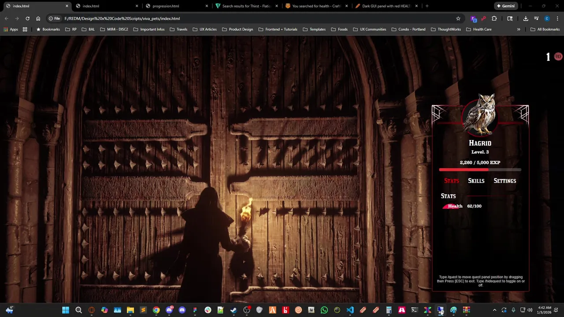Launch Google Chrome from the taskbar
This screenshot has width=564, height=317.
(156, 310)
